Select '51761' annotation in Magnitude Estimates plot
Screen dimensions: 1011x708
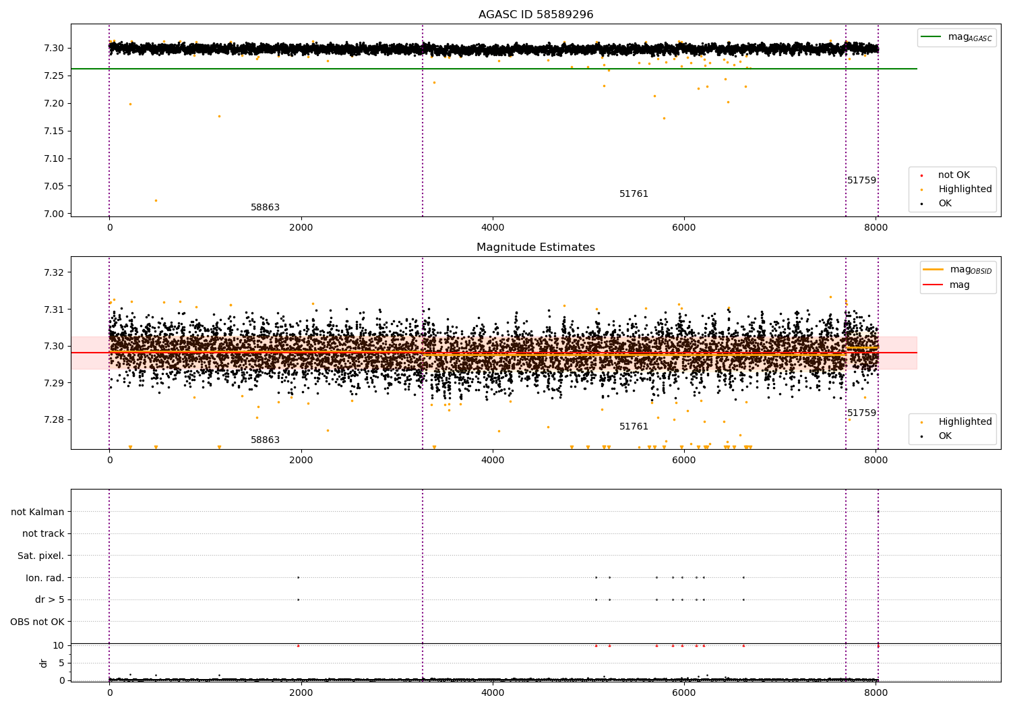pyautogui.click(x=634, y=427)
